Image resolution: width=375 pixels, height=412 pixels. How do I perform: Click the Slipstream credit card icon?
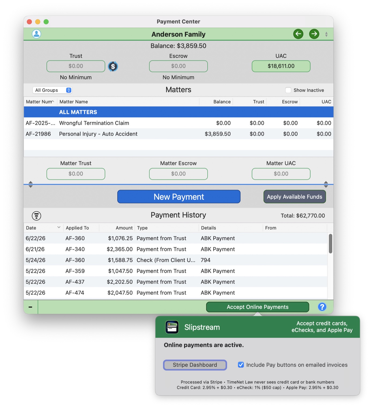click(172, 327)
